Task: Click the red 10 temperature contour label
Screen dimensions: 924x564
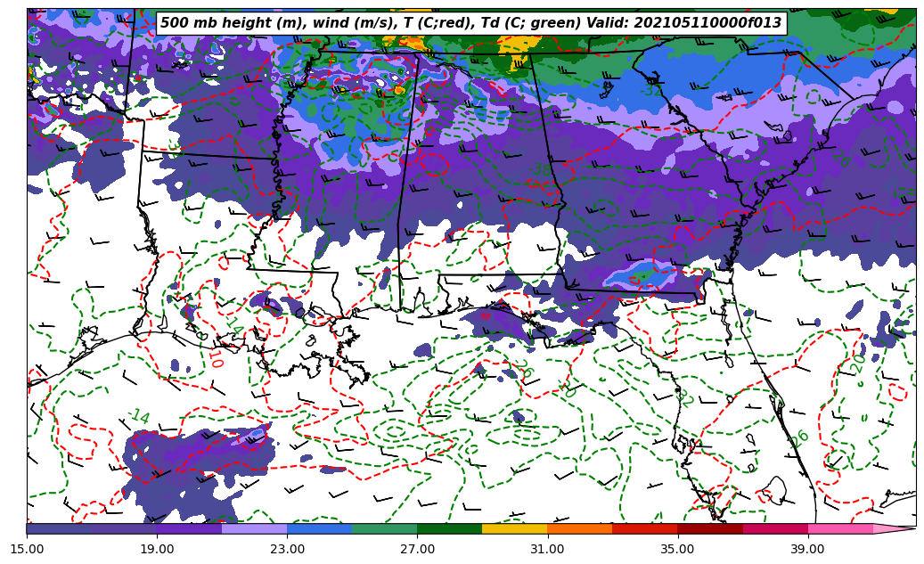Action: [214, 358]
